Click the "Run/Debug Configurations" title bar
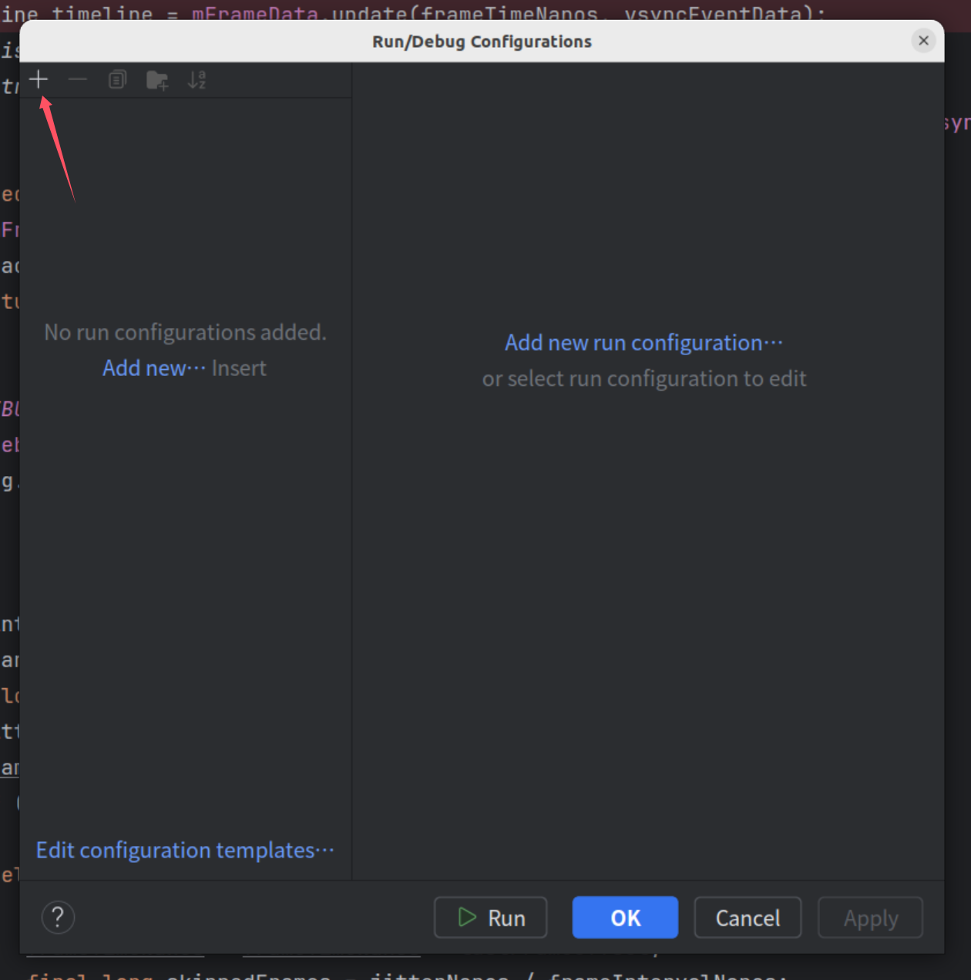 (482, 42)
